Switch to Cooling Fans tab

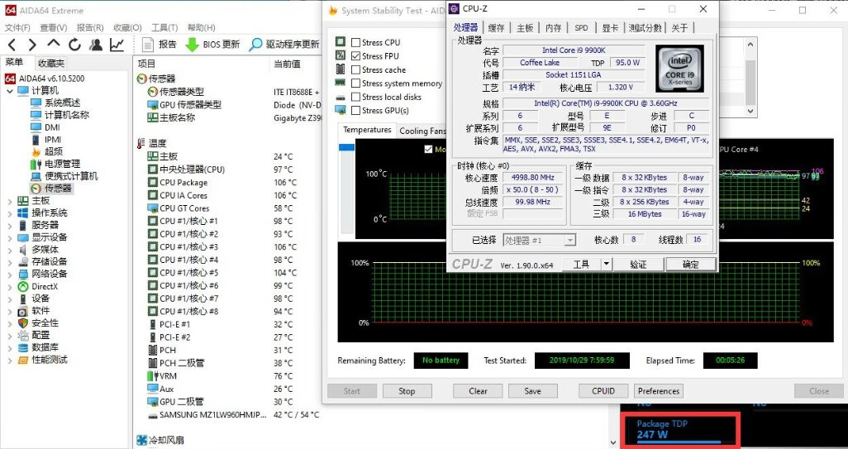coord(422,131)
